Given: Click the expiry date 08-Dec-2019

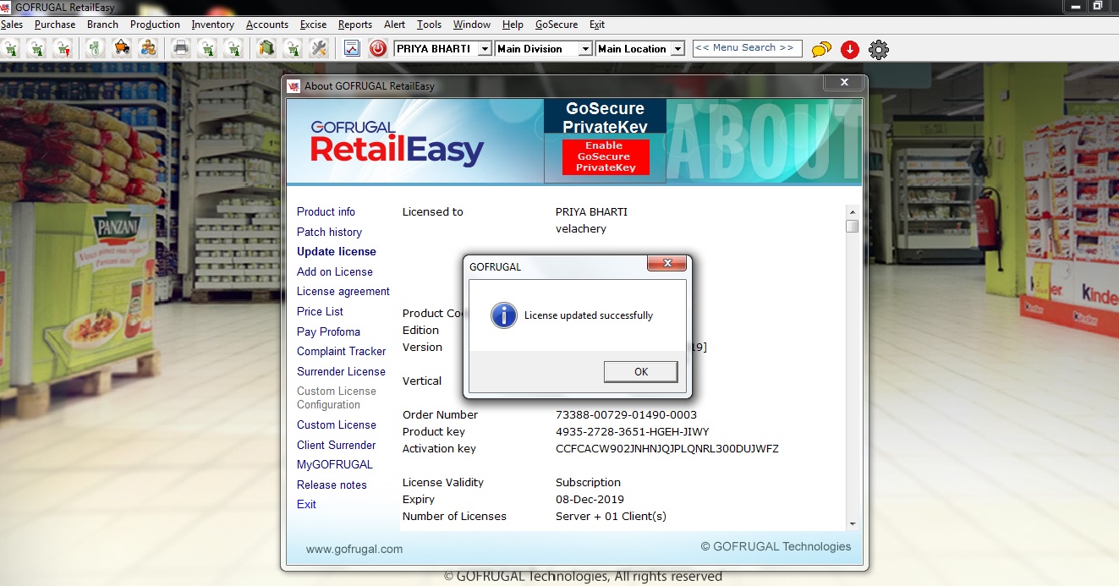Looking at the screenshot, I should 590,499.
